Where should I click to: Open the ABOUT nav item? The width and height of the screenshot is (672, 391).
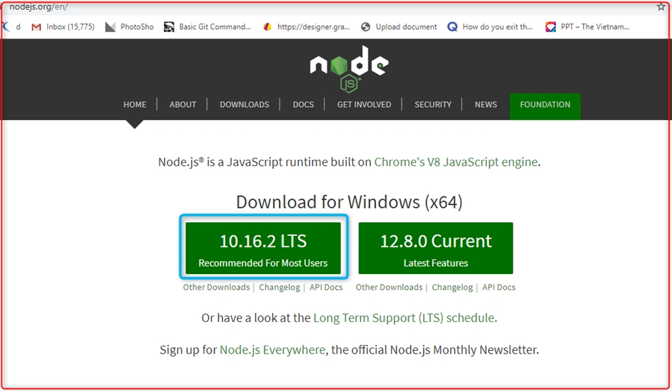pos(182,104)
